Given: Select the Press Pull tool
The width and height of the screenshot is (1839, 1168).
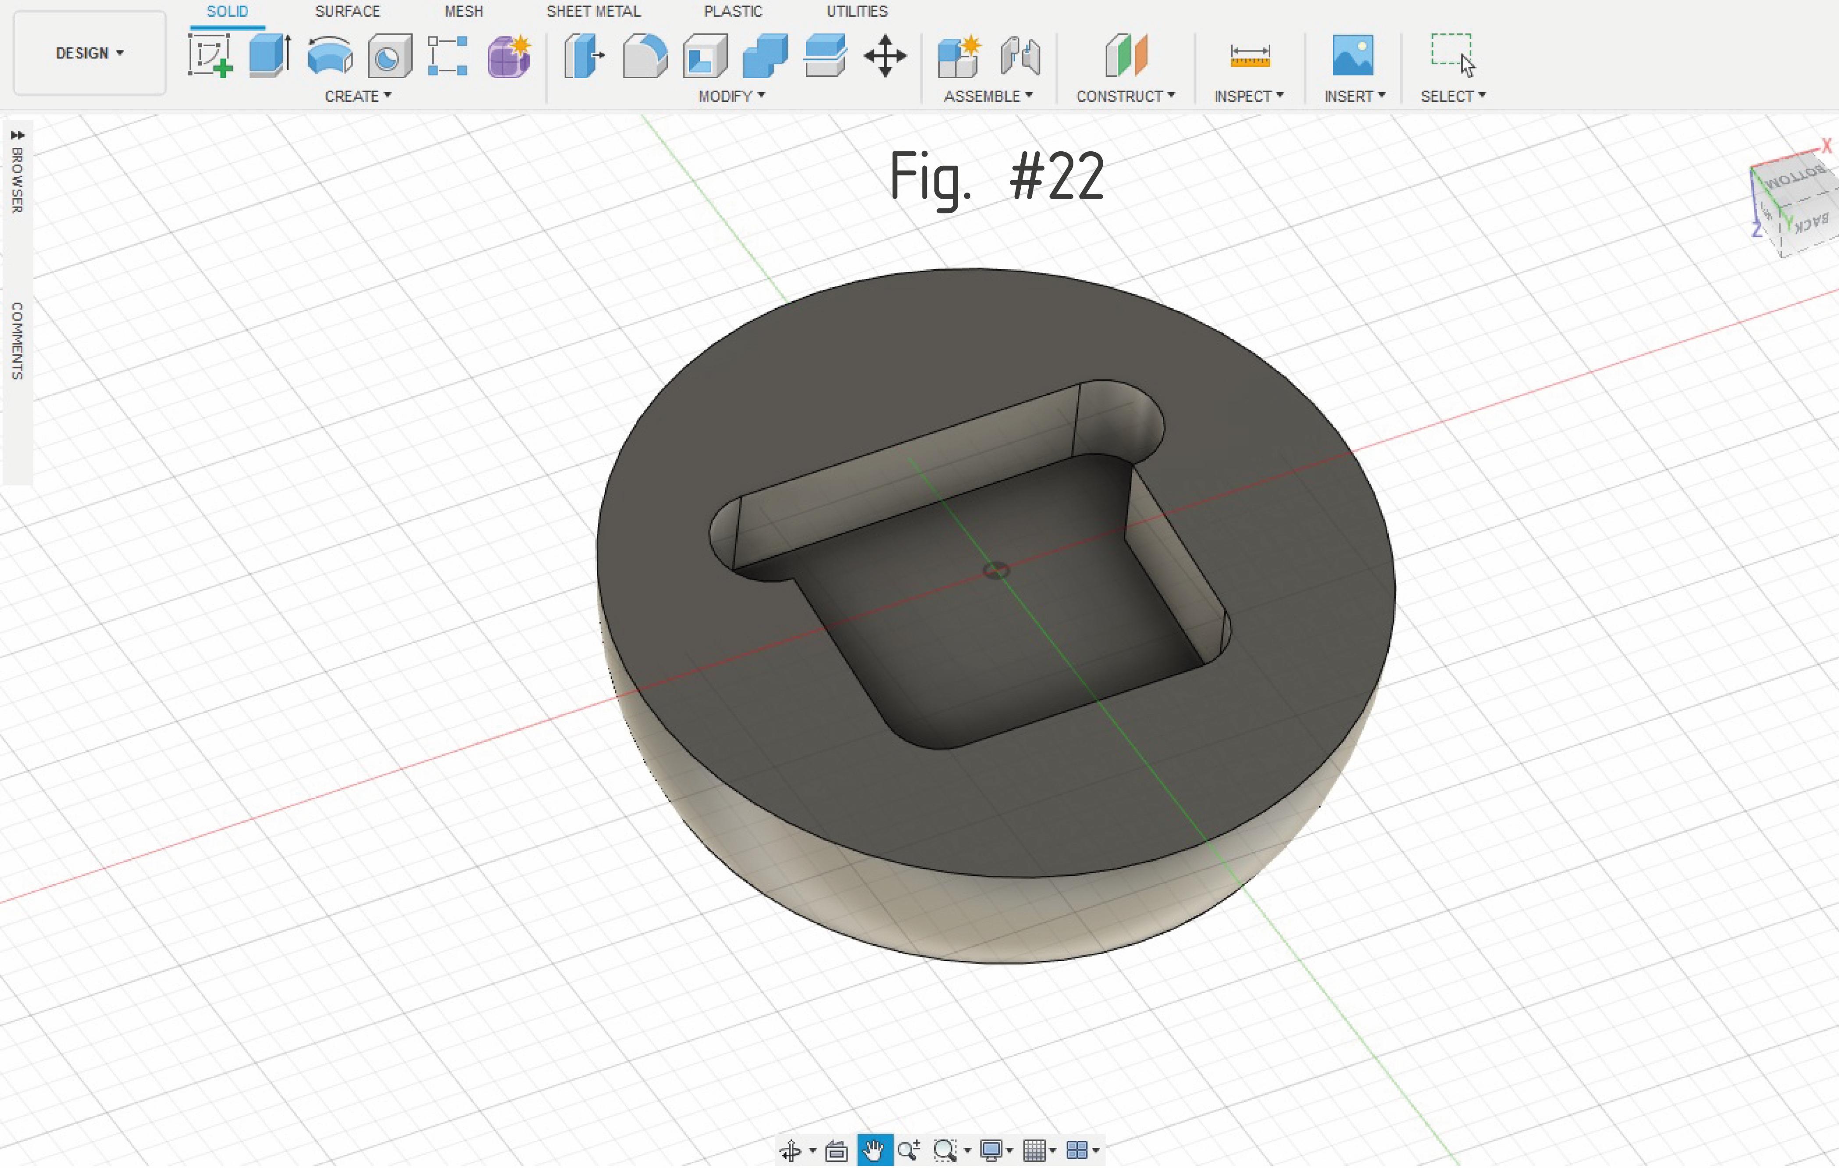Looking at the screenshot, I should (x=584, y=56).
